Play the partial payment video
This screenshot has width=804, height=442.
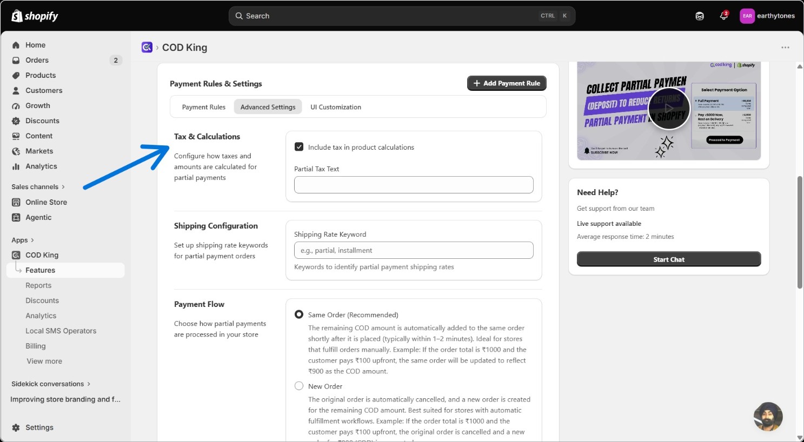(x=669, y=109)
